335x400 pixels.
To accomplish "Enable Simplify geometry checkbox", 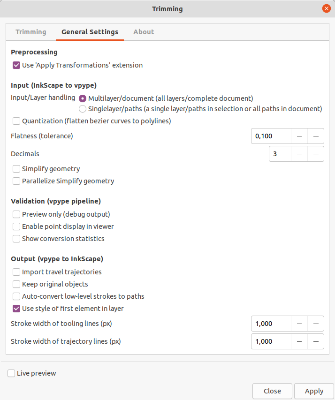I will (16, 169).
